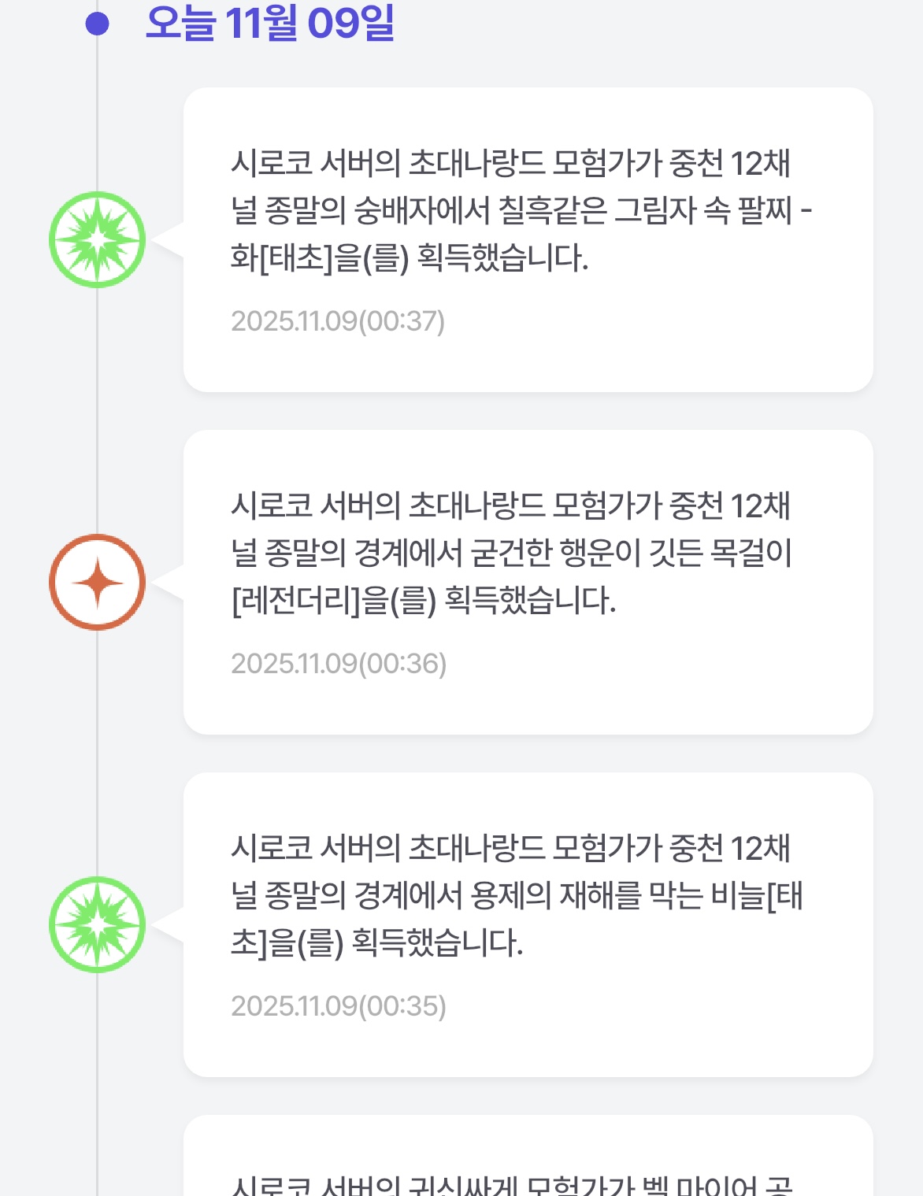Click the green starburst icon beside 00:35 entry
Image resolution: width=923 pixels, height=1196 pixels.
[x=98, y=924]
